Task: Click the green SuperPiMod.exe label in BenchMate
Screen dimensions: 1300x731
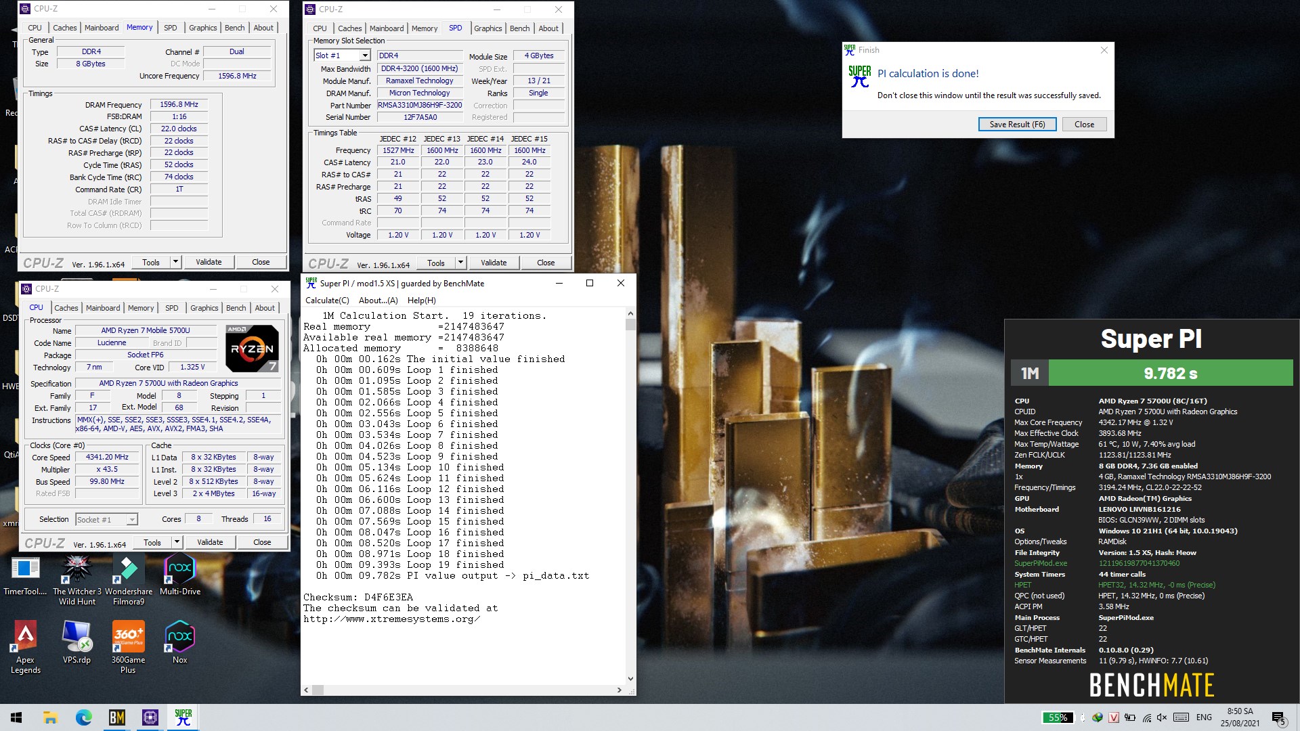Action: 1040,563
